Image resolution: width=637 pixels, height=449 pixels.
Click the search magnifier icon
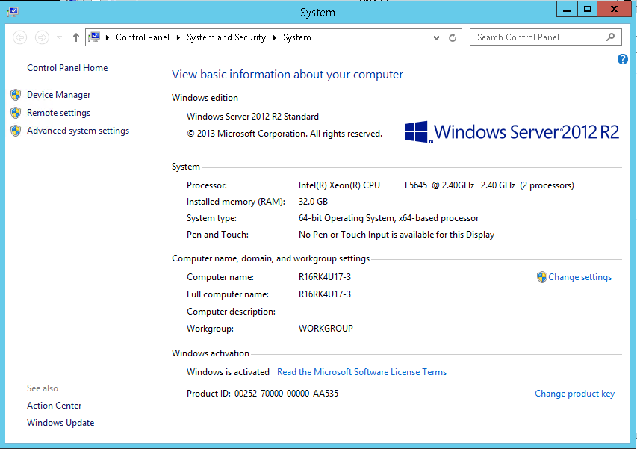coord(610,37)
